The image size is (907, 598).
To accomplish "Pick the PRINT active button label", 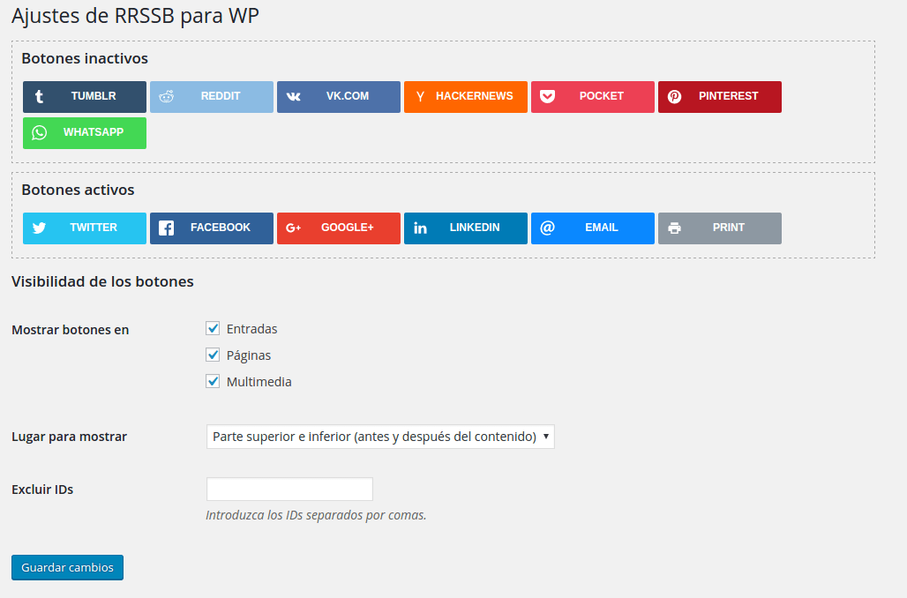I will pos(728,228).
